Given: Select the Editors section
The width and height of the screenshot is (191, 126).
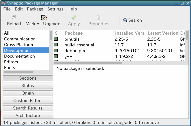Looking at the screenshot, I should 26,62.
